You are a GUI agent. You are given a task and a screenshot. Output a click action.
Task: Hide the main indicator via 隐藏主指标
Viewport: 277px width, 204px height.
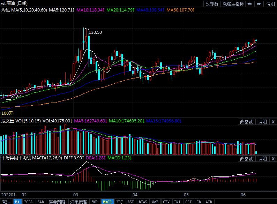[233, 4]
